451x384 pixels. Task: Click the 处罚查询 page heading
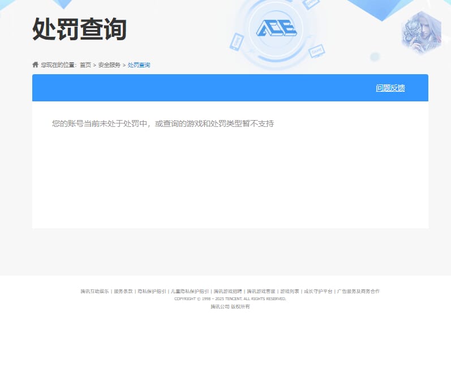pos(79,29)
